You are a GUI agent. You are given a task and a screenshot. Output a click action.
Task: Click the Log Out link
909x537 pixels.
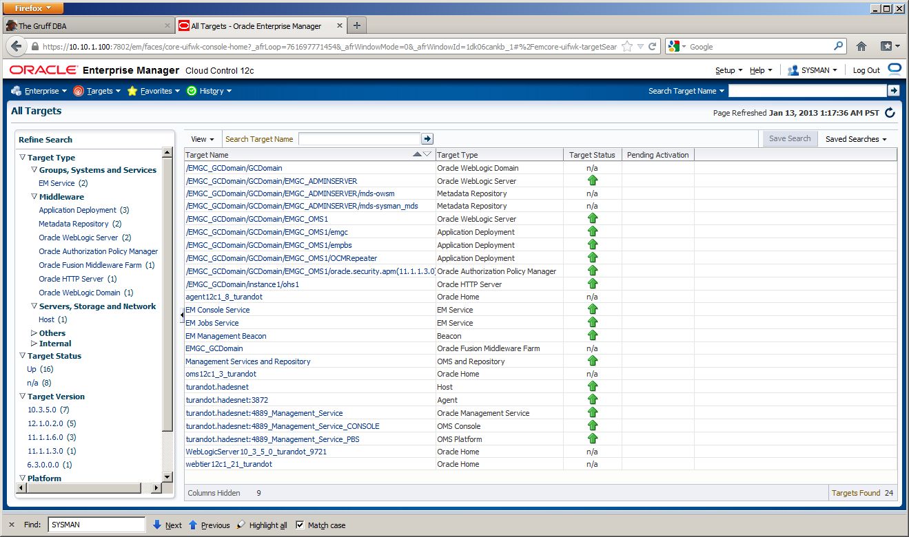point(866,70)
